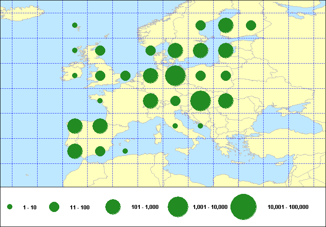The width and height of the screenshot is (326, 227).
Task: Click the small green dot over Iceland
Action: pos(75,25)
